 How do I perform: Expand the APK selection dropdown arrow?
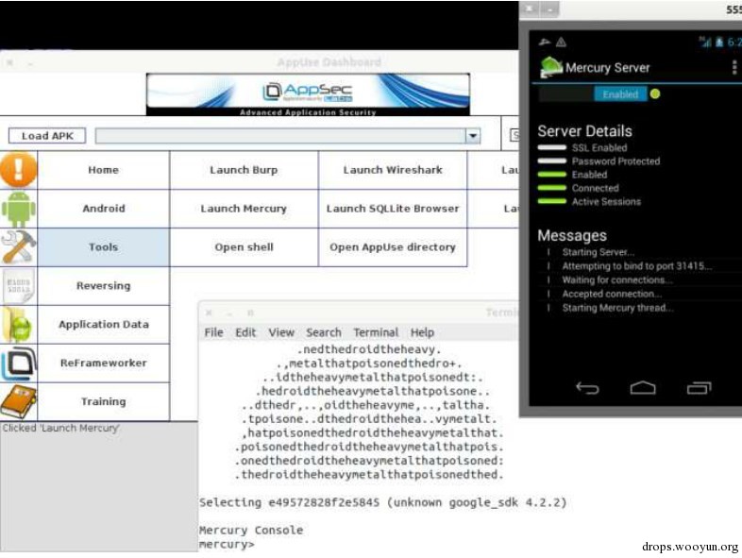tap(473, 136)
